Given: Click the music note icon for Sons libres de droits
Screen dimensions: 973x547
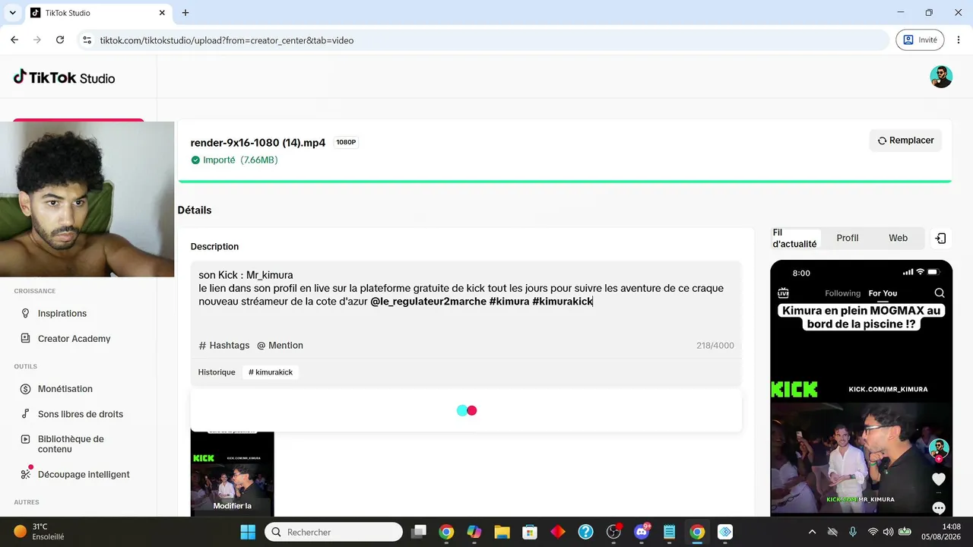Looking at the screenshot, I should [x=25, y=414].
